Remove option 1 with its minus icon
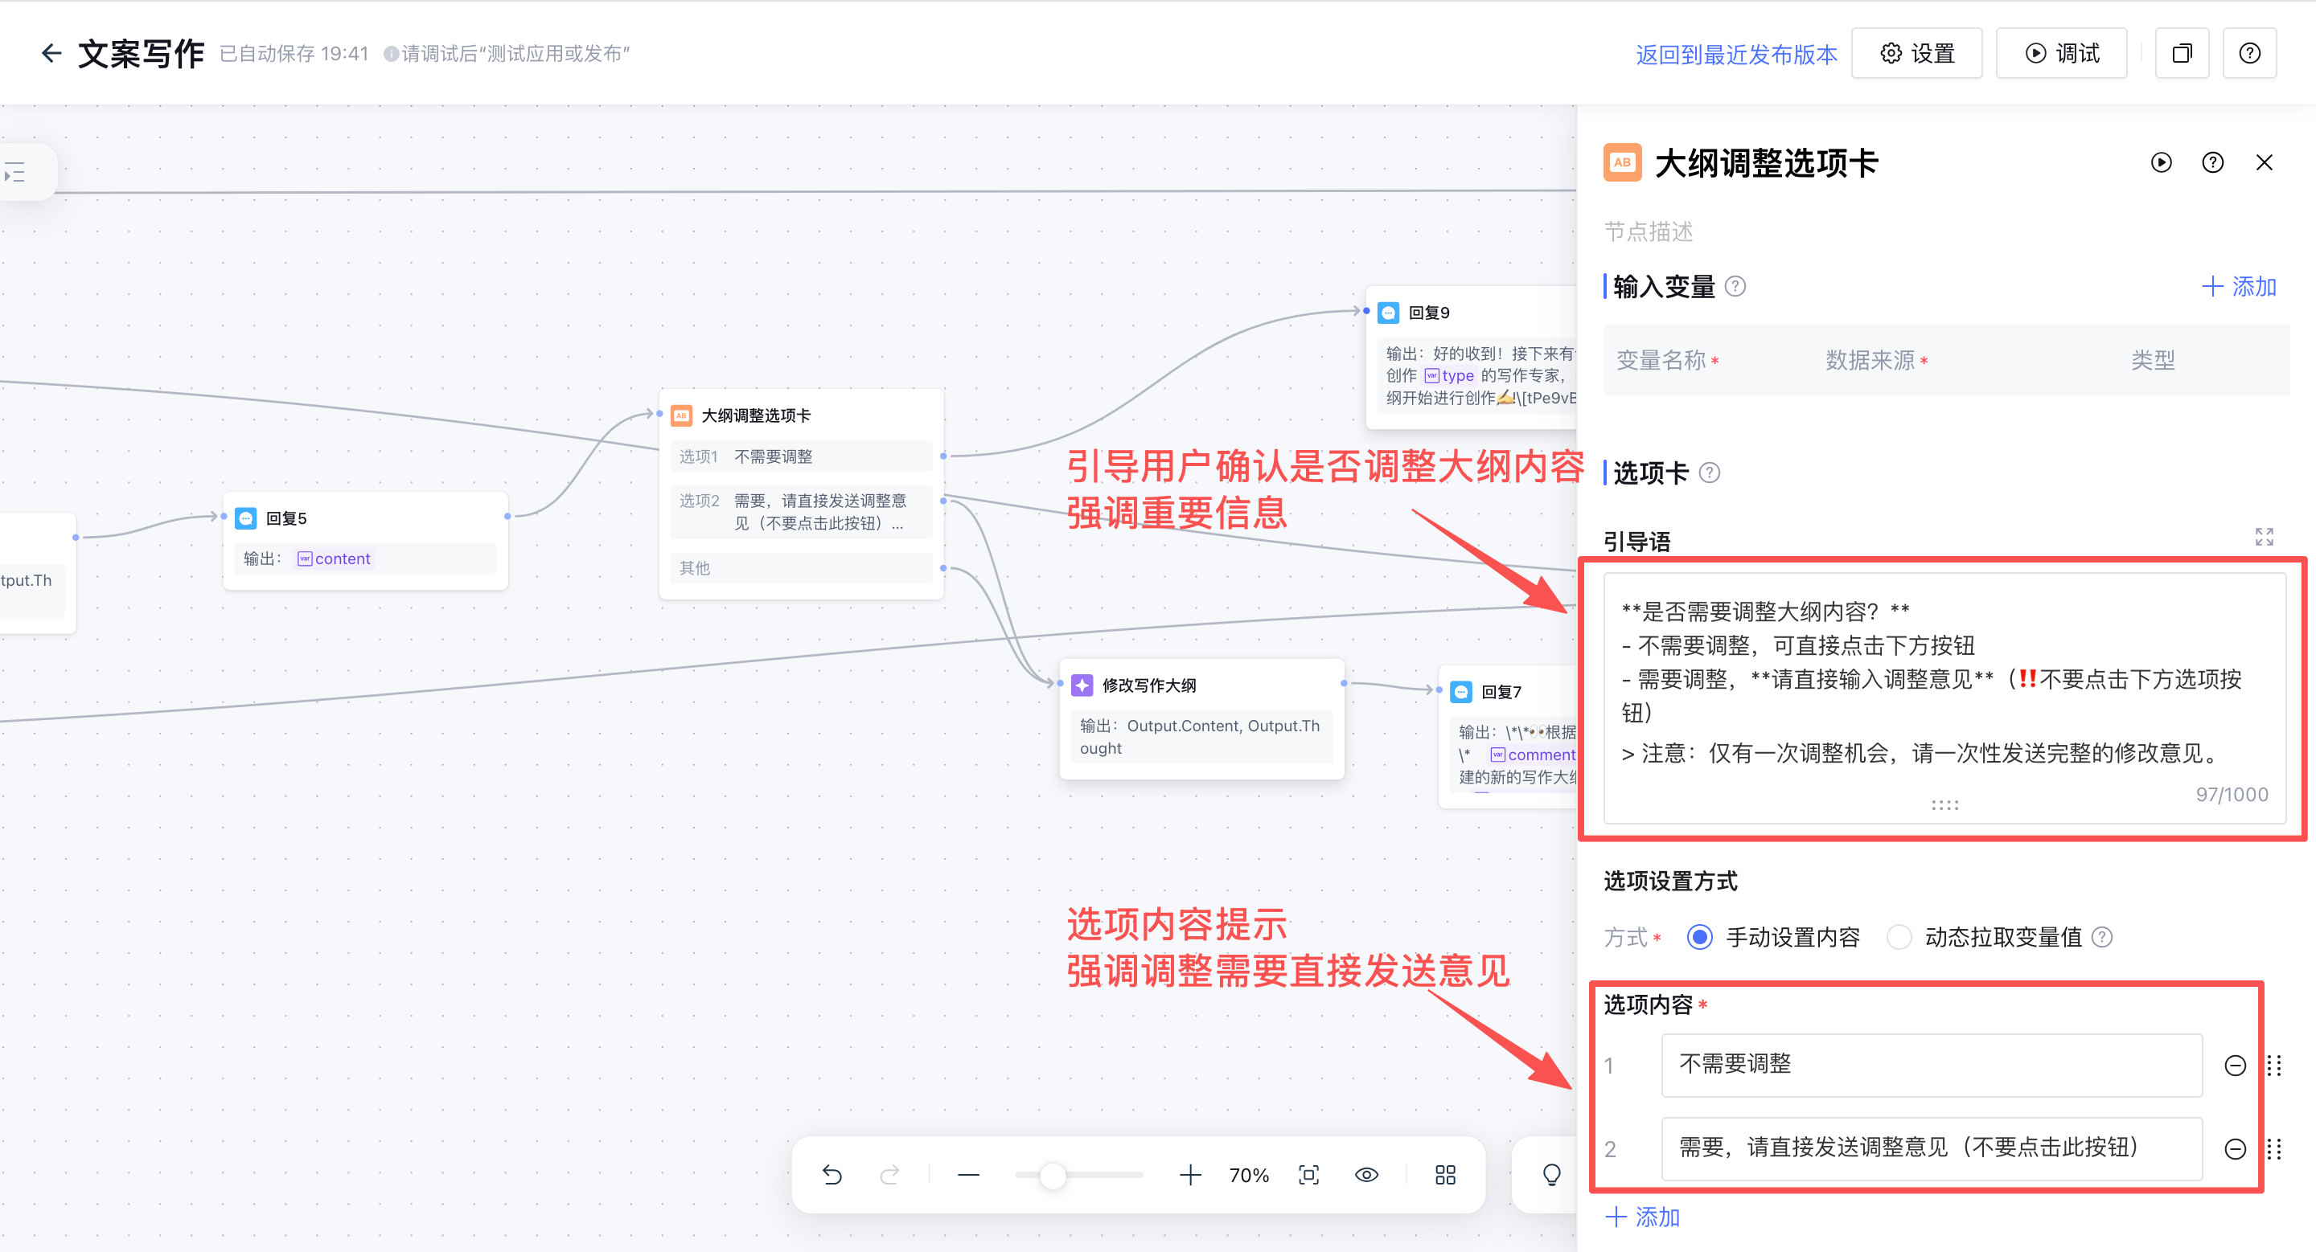 [2235, 1066]
